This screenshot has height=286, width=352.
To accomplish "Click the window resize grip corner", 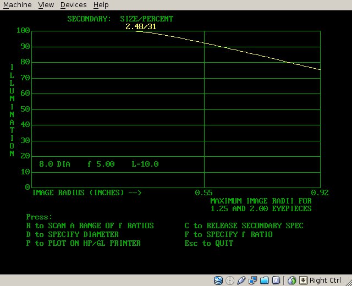I will pyautogui.click(x=349, y=282).
